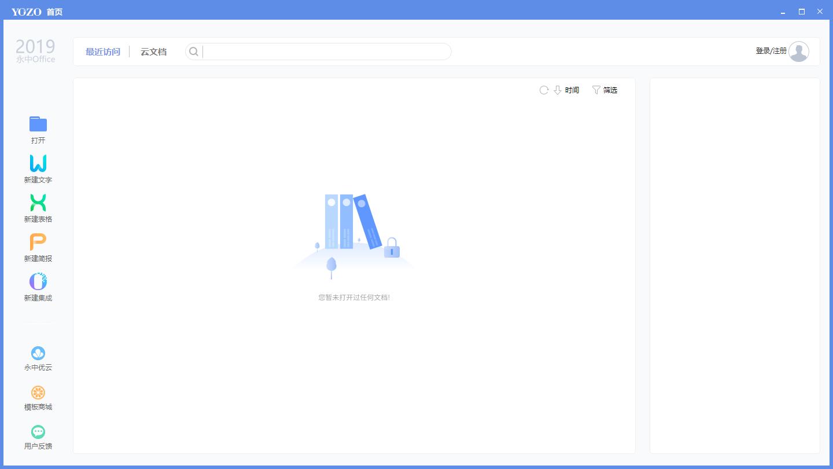Toggle the sort direction arrow next to 时间

tap(557, 90)
